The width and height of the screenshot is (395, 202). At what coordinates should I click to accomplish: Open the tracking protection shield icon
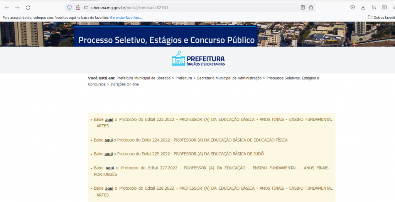(x=69, y=7)
